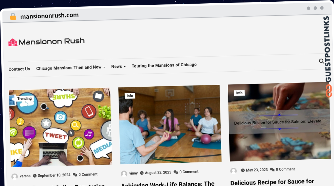Open posts dated May 23, 2023
Viewport: 334px width, 186px height.
[x=257, y=170]
